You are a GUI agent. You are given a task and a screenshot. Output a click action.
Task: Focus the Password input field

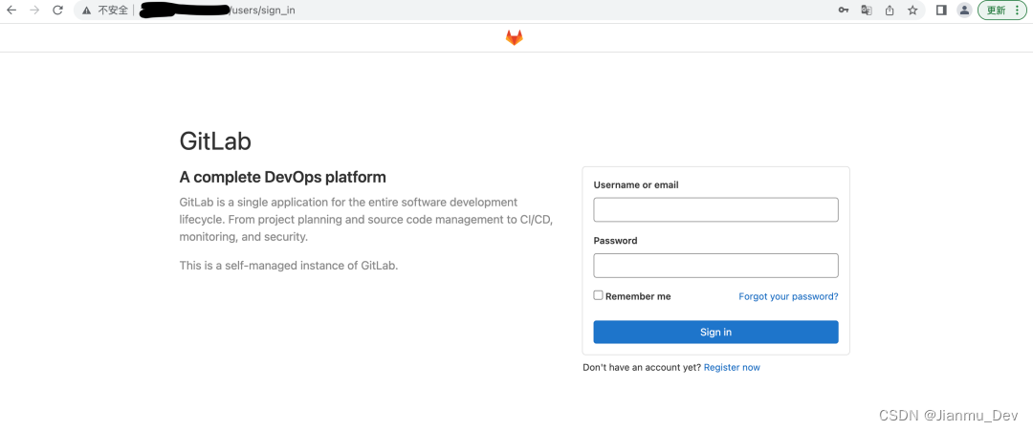click(x=715, y=266)
